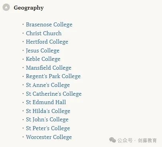The height and width of the screenshot is (147, 162).
Task: Open the St Catherine's College link
Action: [x=54, y=94]
